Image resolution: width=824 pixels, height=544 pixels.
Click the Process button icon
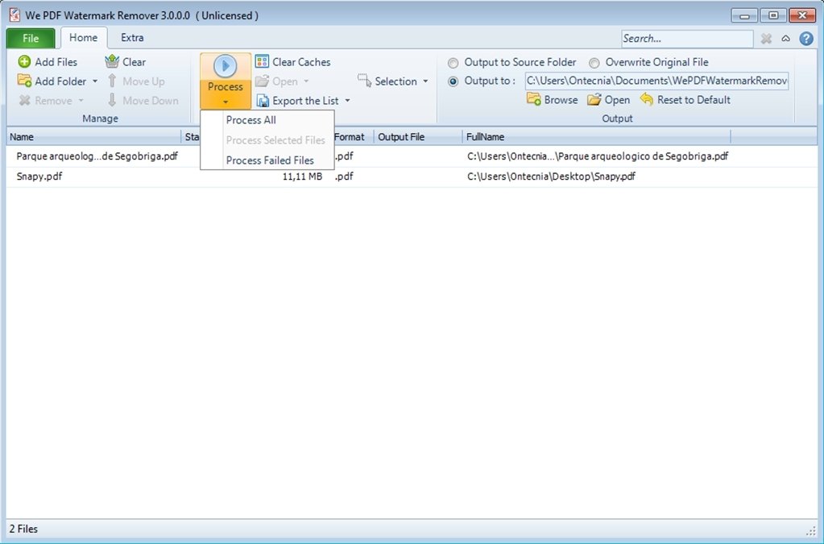224,67
